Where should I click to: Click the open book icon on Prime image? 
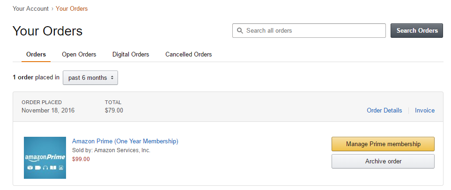[x=53, y=168]
